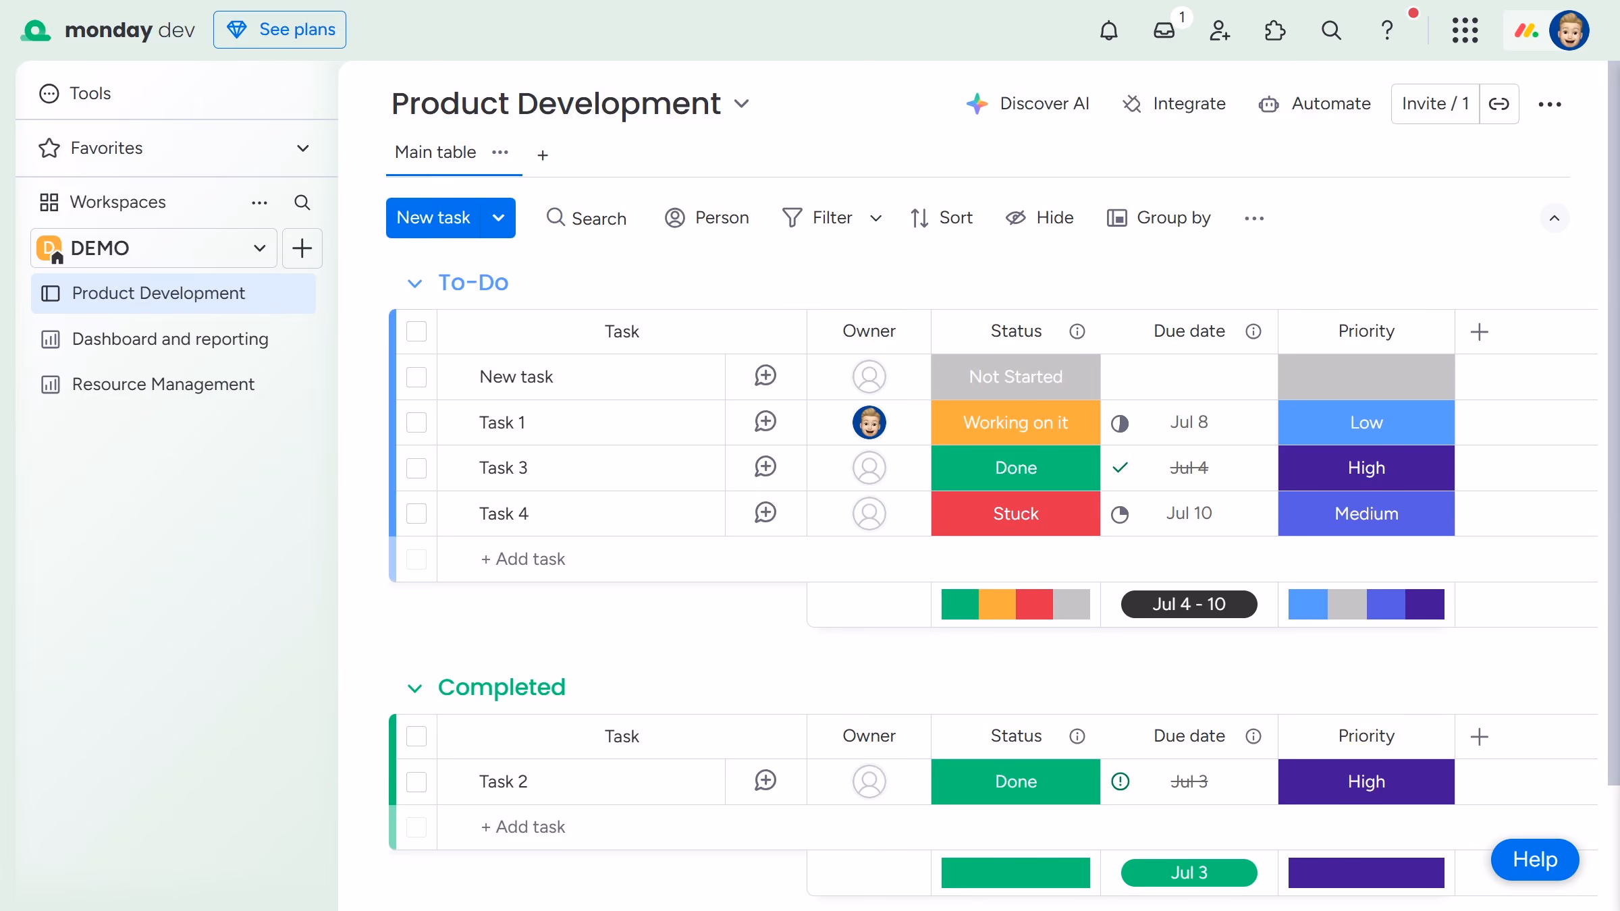Open Workspaces three-dot options

pos(260,202)
